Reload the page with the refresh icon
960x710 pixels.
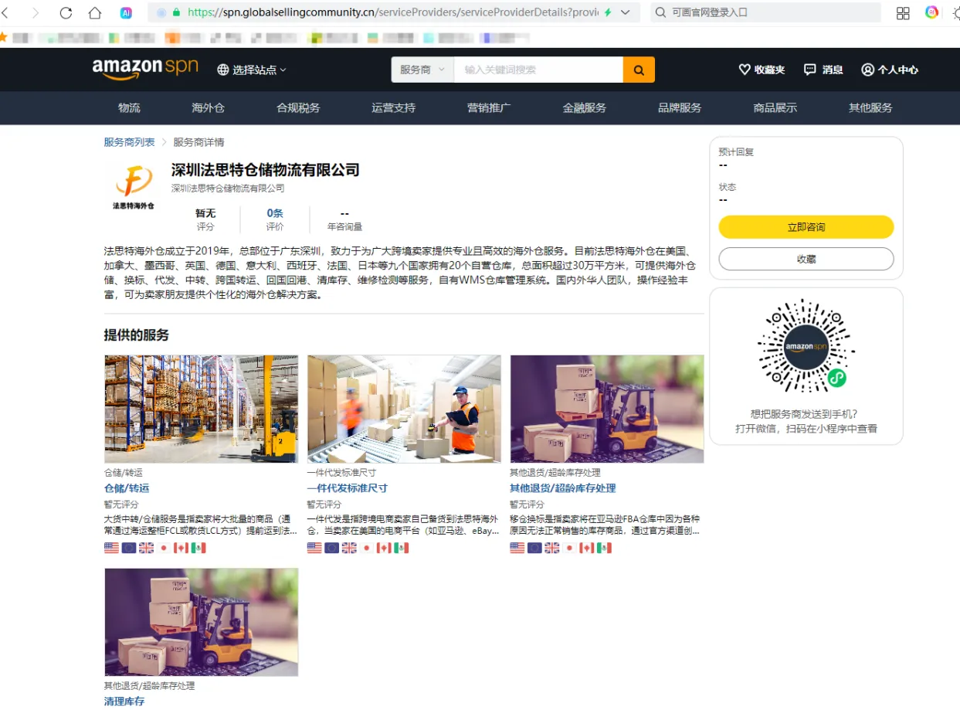(66, 12)
